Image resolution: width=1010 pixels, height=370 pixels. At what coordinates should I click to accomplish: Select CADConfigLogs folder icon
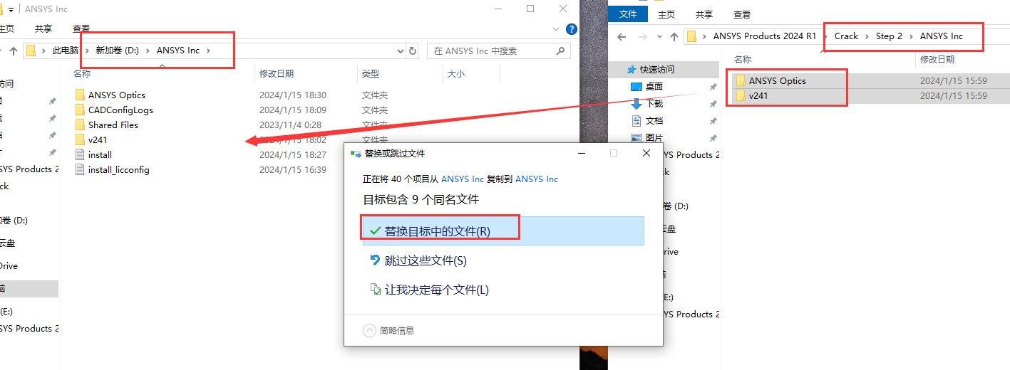[80, 110]
